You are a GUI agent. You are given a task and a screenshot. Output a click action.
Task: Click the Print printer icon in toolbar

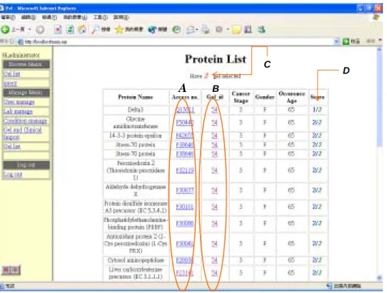[206, 29]
